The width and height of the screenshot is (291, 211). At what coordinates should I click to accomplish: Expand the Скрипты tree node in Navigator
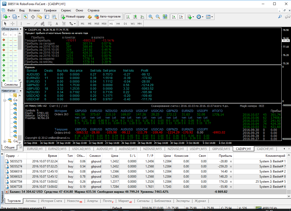click(x=5, y=141)
